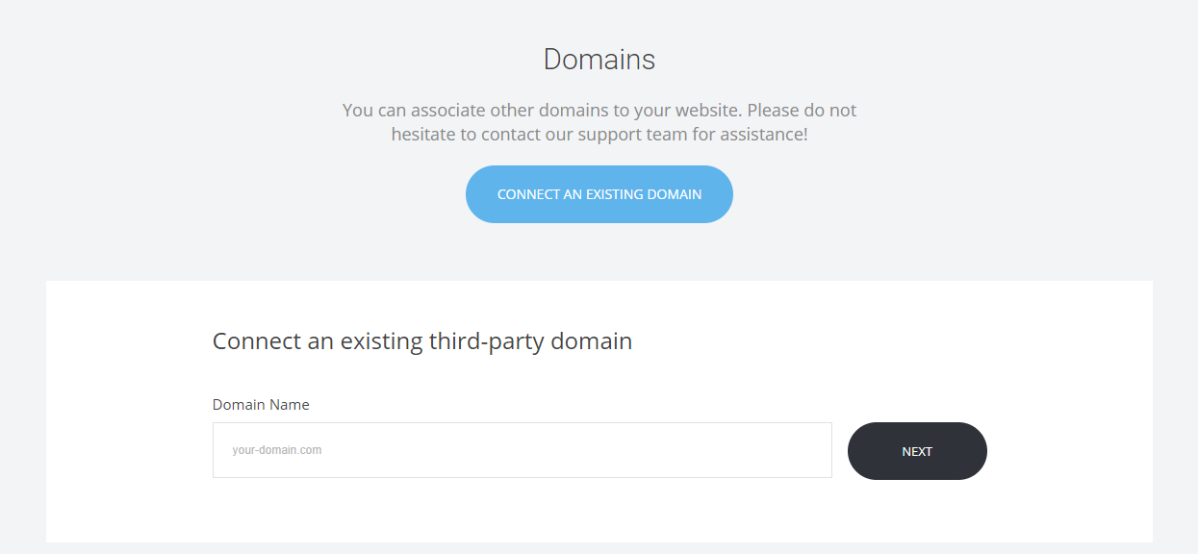
Task: Click the support team description text
Action: tap(599, 122)
